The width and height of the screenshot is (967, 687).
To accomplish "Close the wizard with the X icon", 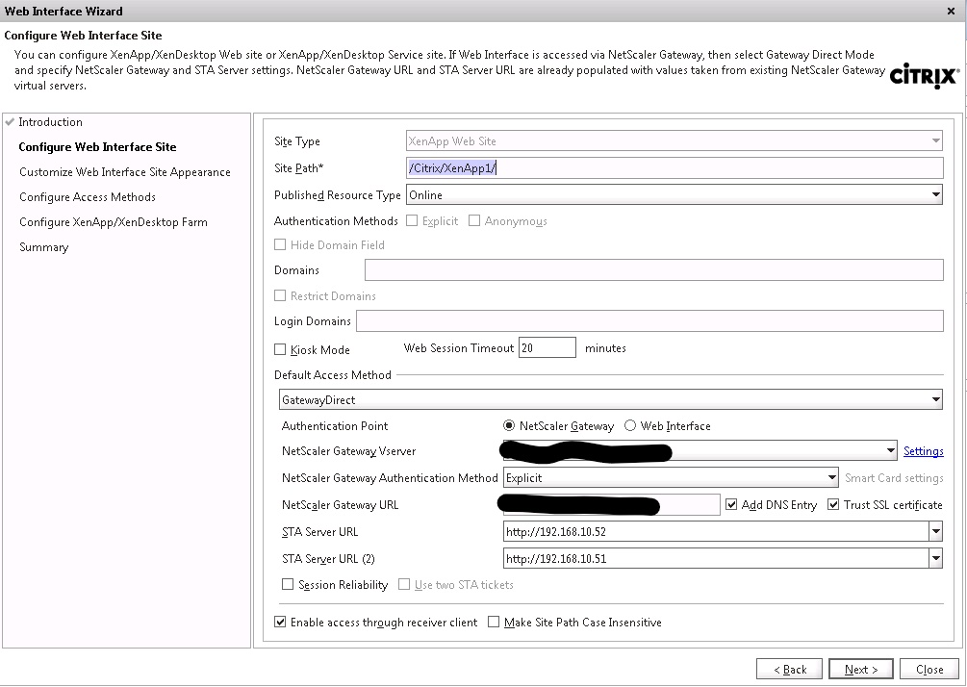I will (x=951, y=12).
